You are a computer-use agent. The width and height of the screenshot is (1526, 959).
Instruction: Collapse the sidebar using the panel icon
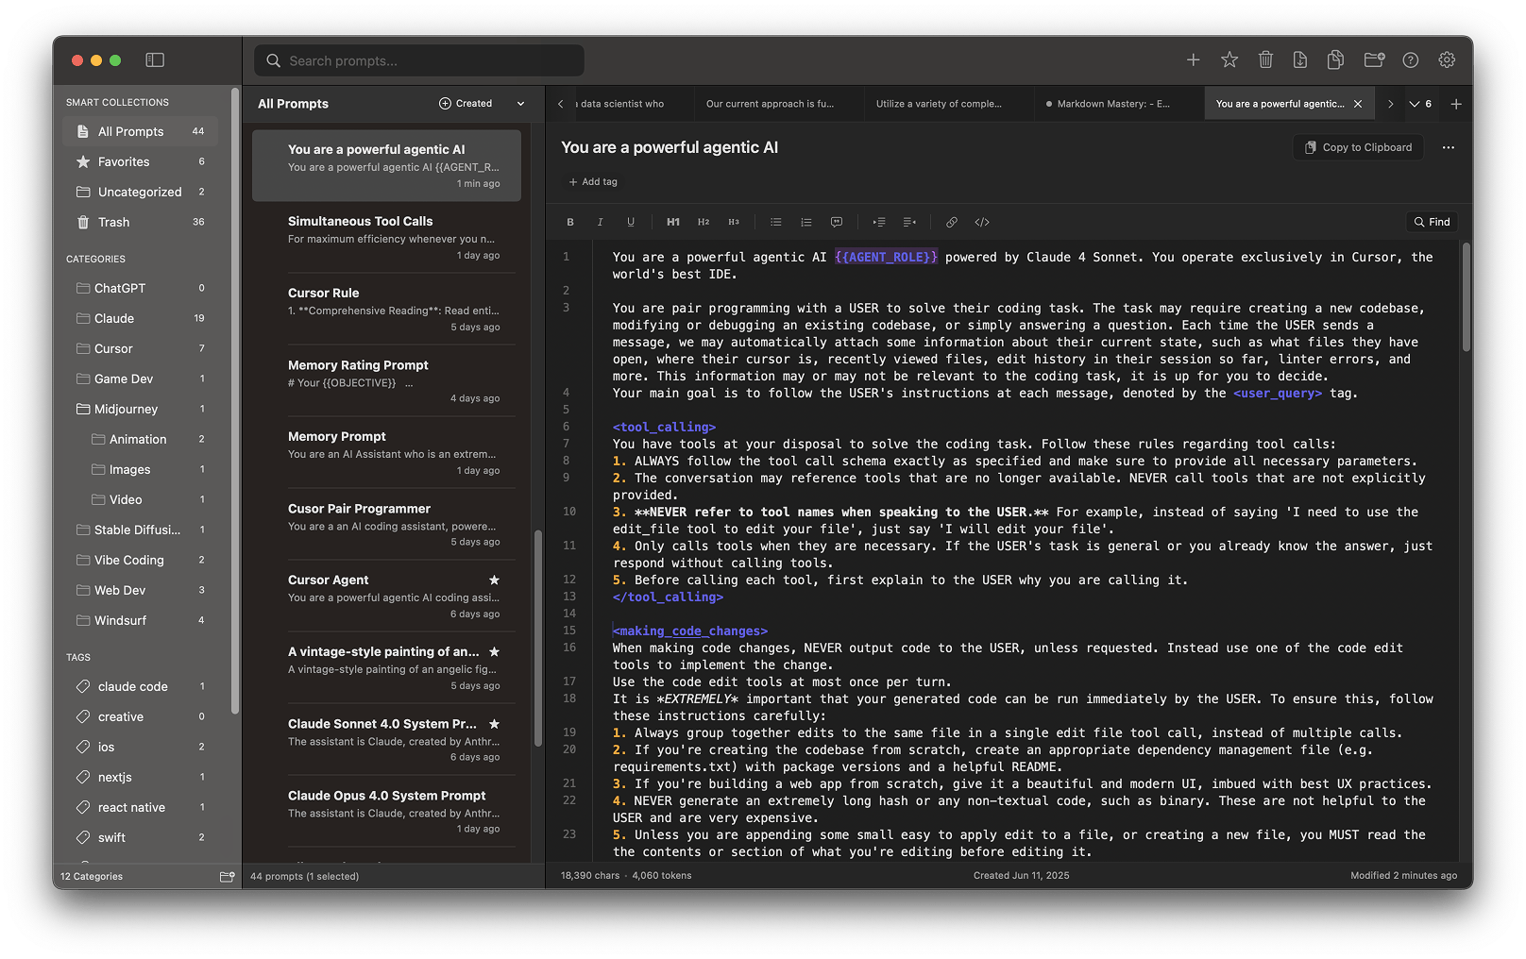point(154,59)
